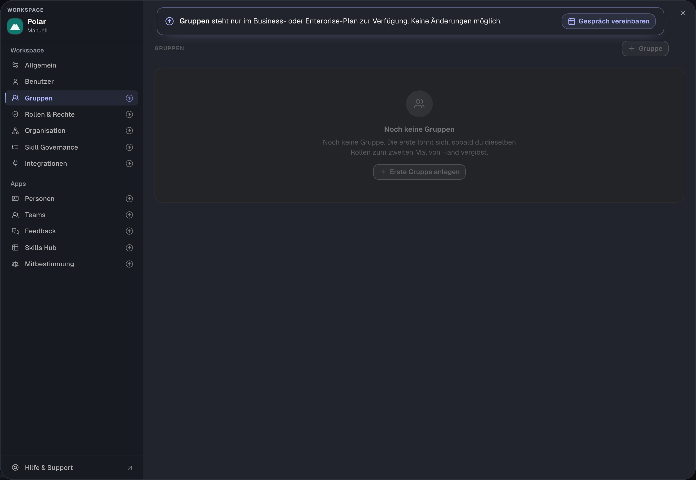This screenshot has width=696, height=480.
Task: Open the Benutzer settings page
Action: click(71, 81)
